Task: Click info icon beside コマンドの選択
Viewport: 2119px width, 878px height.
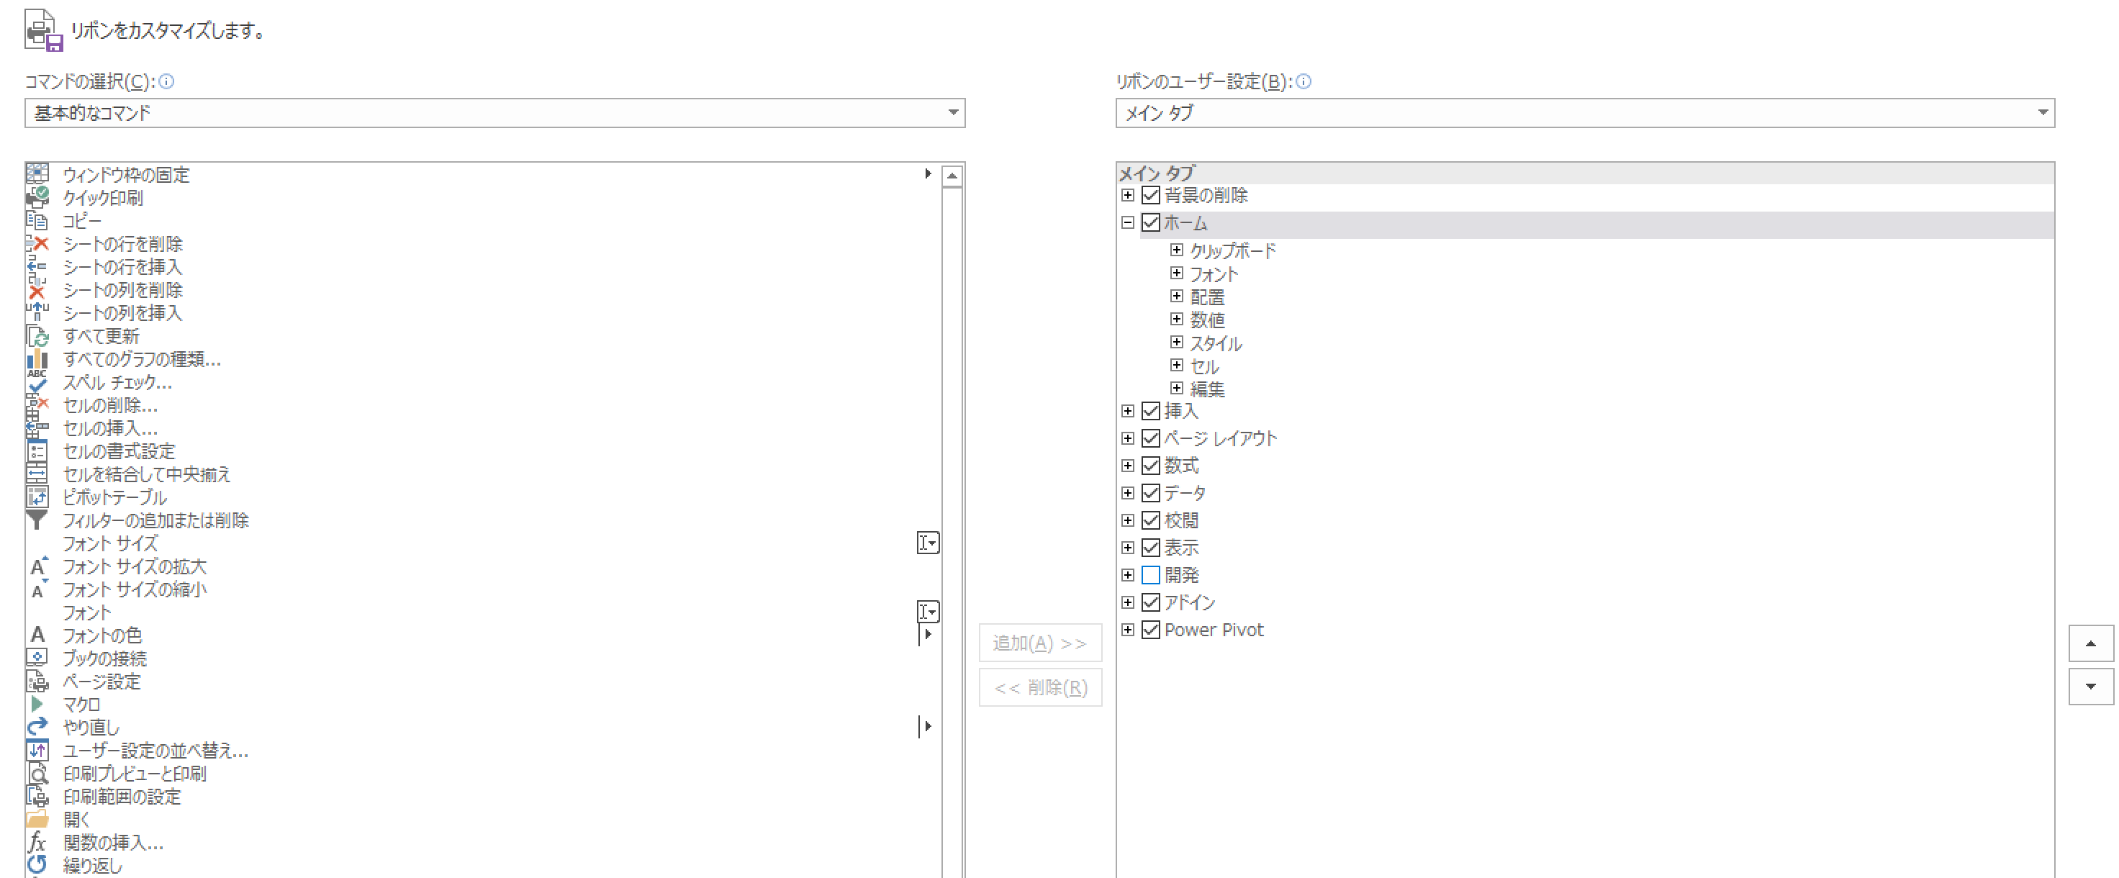Action: 166,81
